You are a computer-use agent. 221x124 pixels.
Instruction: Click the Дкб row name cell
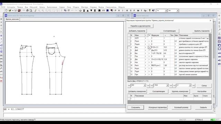point(139,50)
